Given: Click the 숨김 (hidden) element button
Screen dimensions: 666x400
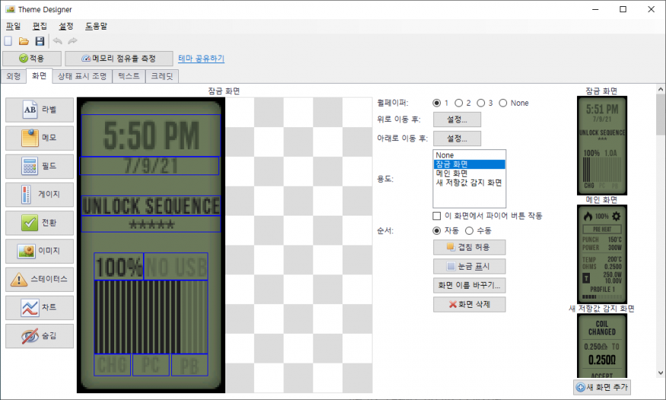Looking at the screenshot, I should pos(40,336).
